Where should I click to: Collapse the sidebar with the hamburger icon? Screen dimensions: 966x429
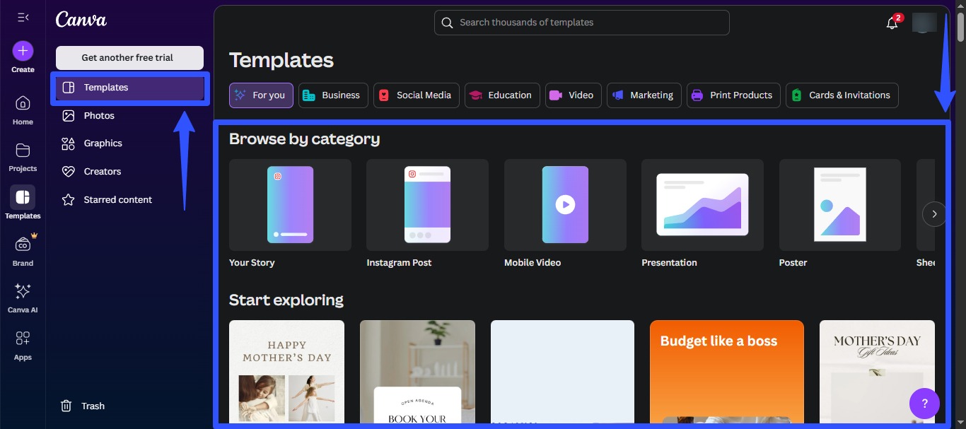[22, 18]
